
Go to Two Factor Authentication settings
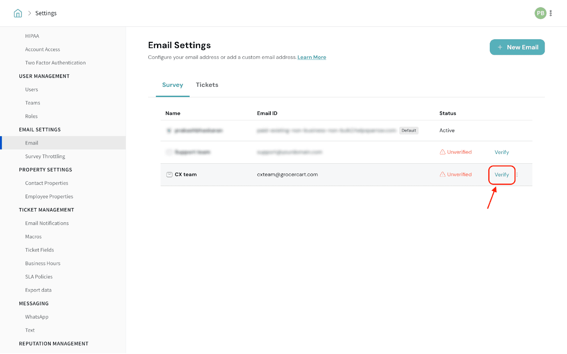55,63
